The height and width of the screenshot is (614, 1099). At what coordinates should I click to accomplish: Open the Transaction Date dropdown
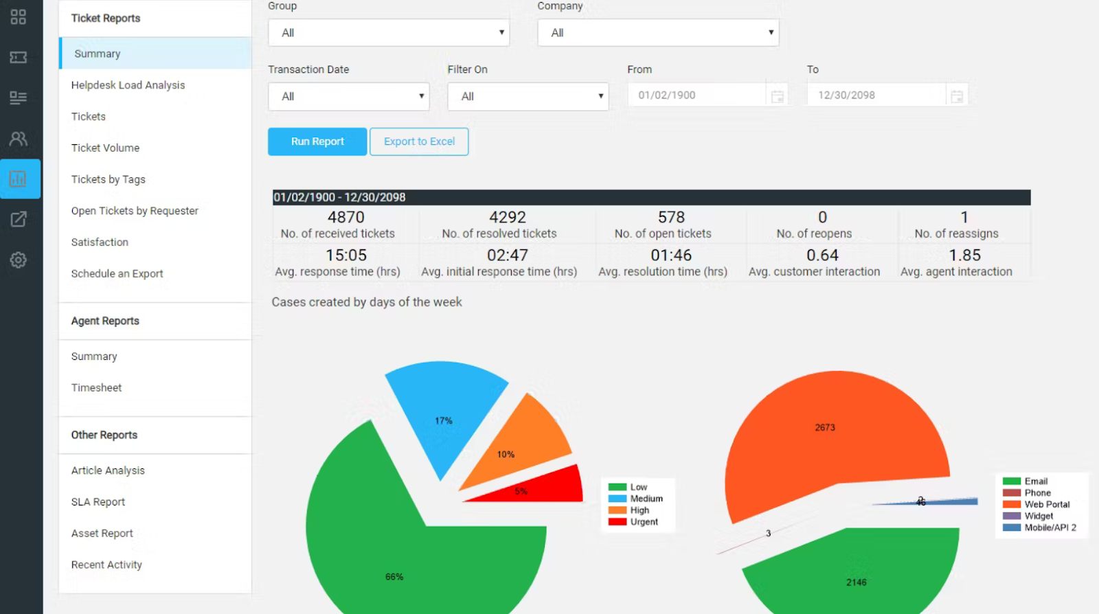349,96
